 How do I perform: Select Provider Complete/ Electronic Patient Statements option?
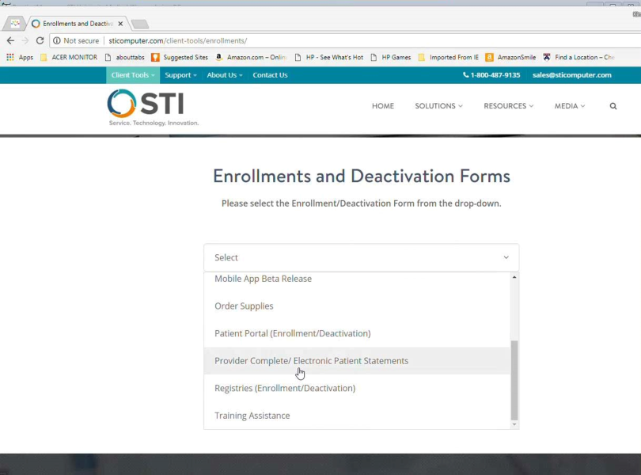(311, 361)
